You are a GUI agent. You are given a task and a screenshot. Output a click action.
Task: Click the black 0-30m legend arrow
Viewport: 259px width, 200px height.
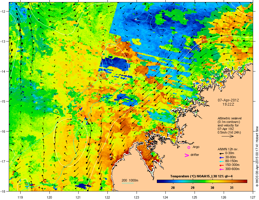[222, 153]
